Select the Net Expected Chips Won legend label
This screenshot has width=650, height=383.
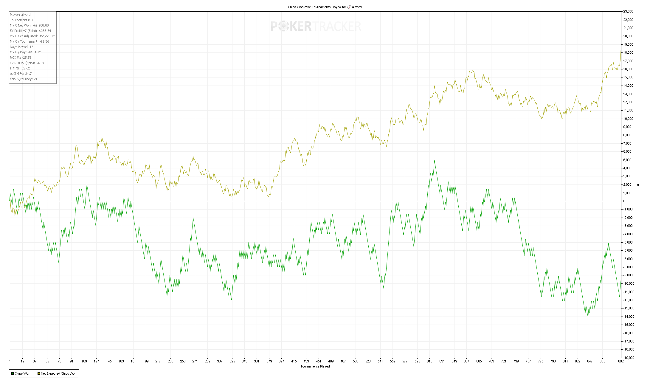click(x=59, y=373)
